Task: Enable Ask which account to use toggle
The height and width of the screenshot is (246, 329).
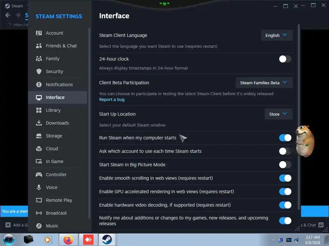Action: pyautogui.click(x=285, y=151)
